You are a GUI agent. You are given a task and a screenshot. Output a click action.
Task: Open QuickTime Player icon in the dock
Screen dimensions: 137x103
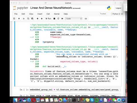[x=124, y=100]
